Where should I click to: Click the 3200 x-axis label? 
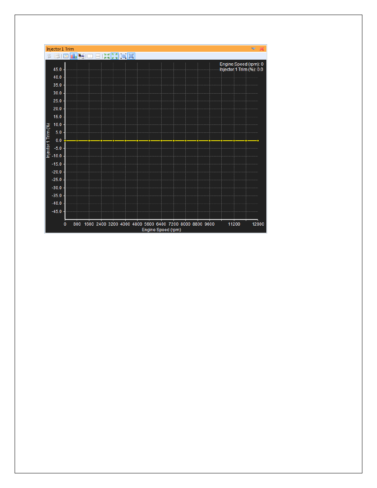pyautogui.click(x=113, y=224)
